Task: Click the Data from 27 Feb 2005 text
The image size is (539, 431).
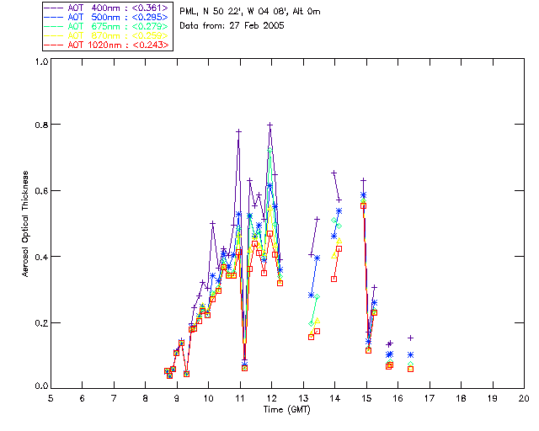Action: (232, 26)
